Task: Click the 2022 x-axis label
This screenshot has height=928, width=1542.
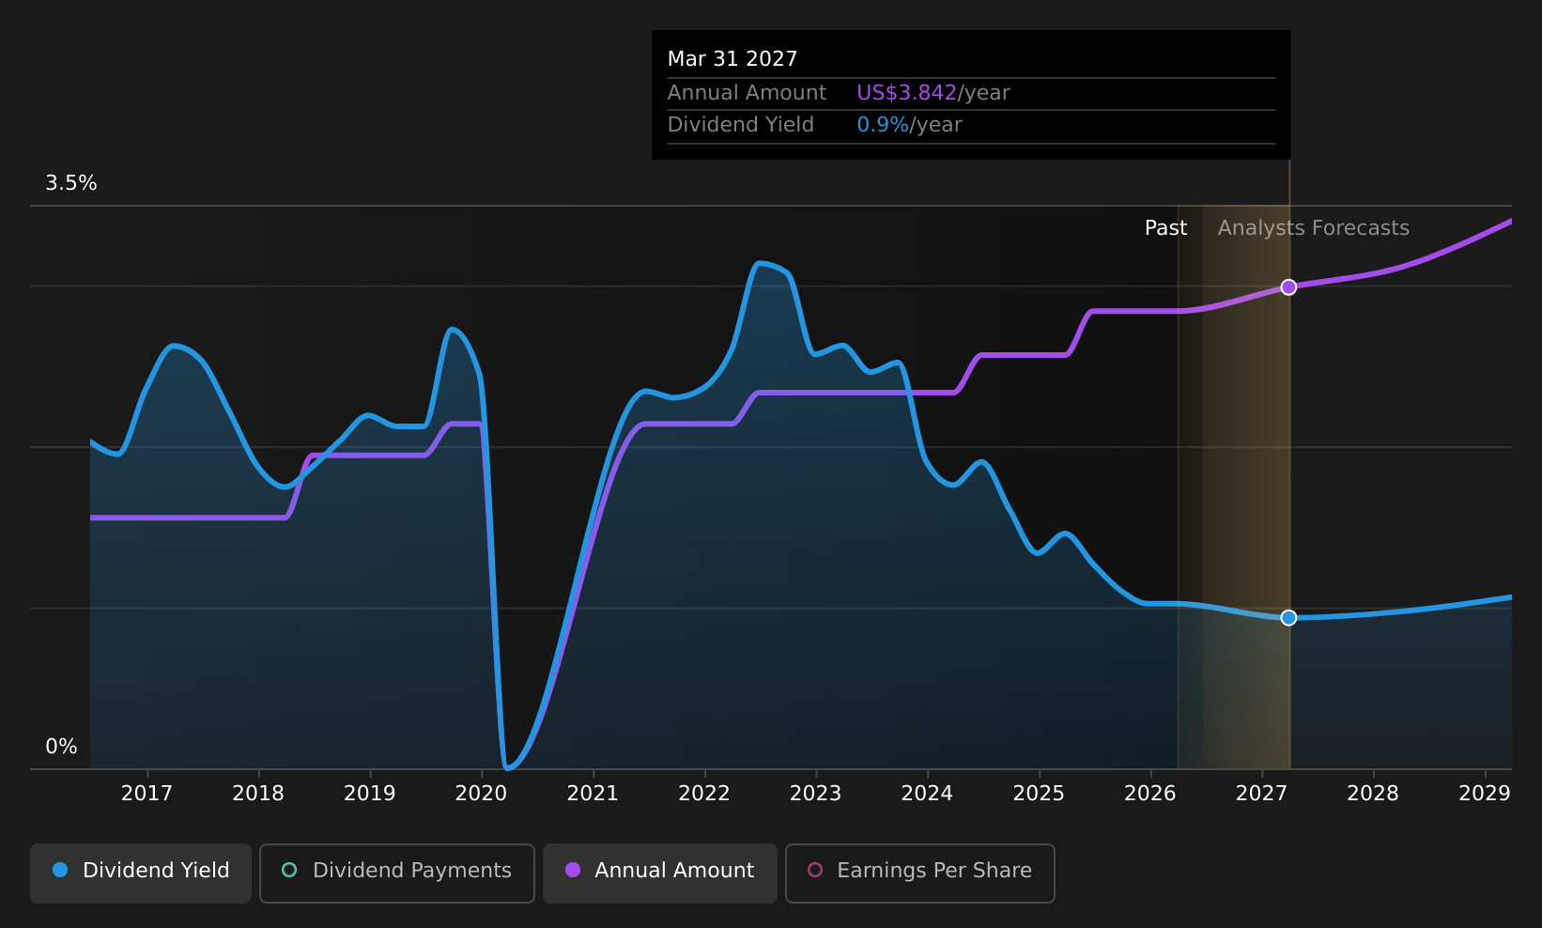Action: (704, 794)
